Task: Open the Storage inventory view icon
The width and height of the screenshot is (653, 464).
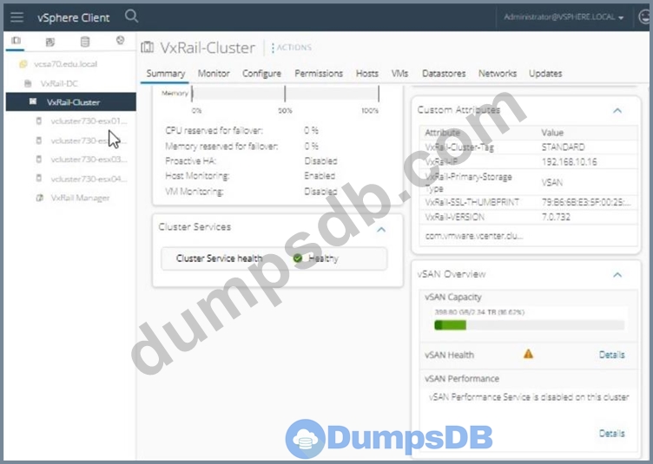Action: click(84, 41)
